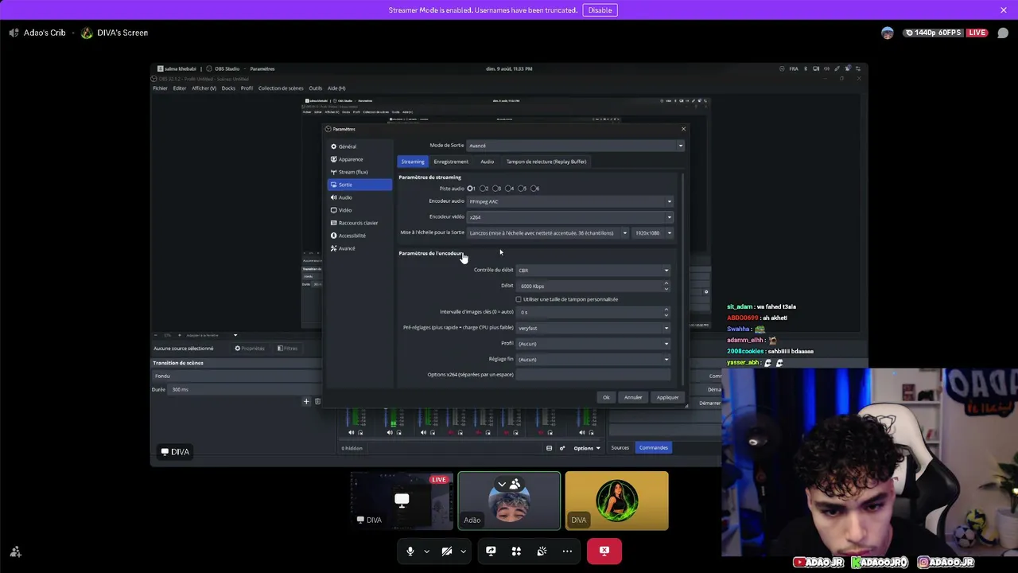
Task: Open the Réglage fin dropdown
Action: (593, 360)
